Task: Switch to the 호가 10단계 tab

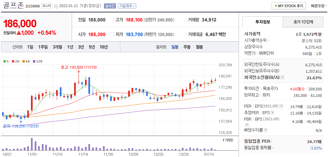Action: click(x=303, y=22)
